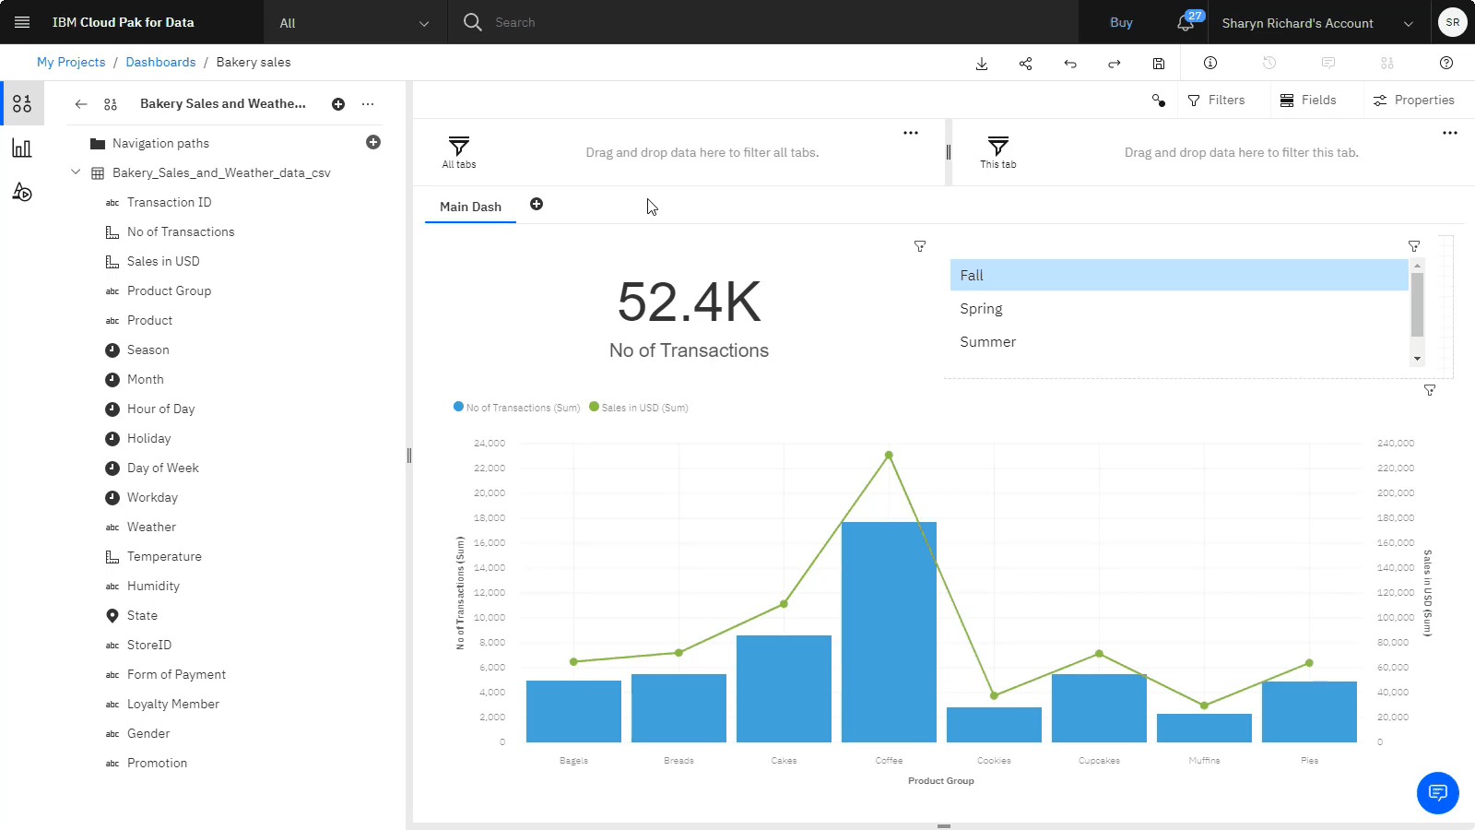The height and width of the screenshot is (830, 1475).
Task: Toggle the Filters panel
Action: [x=1216, y=100]
